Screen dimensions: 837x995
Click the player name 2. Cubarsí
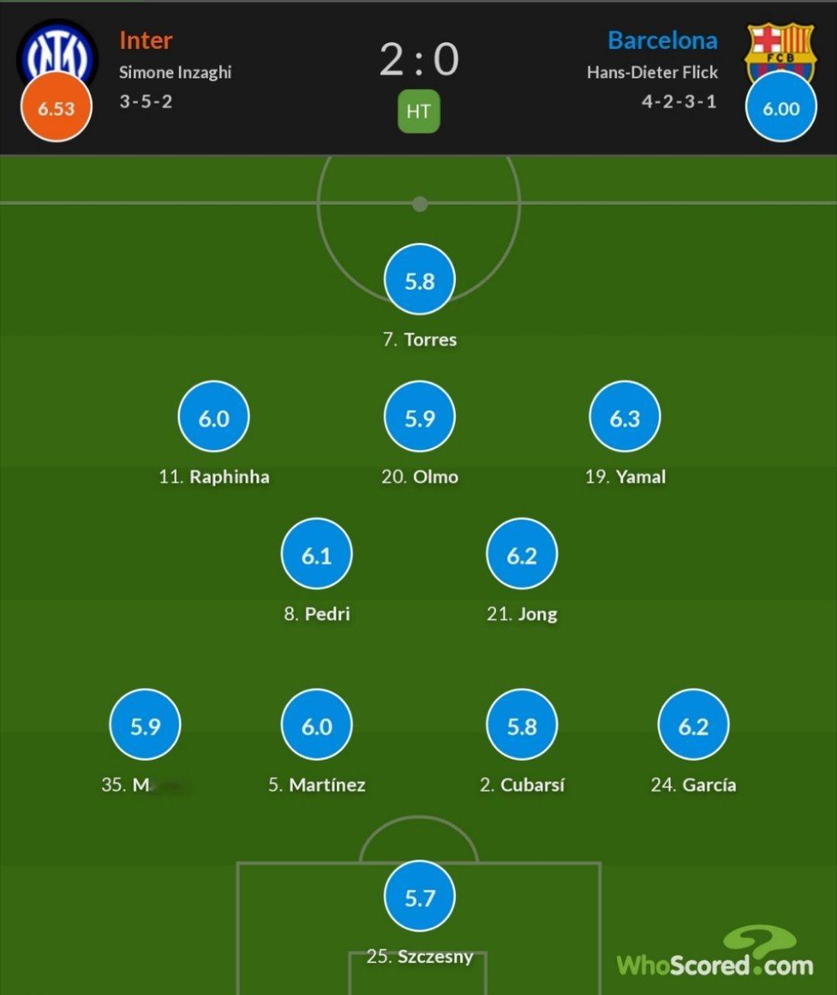522,784
